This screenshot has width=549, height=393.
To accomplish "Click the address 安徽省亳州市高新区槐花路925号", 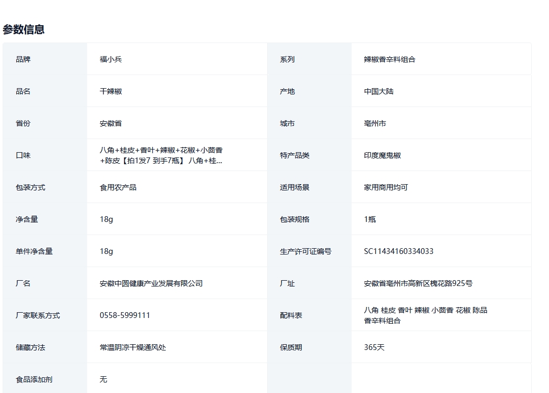I will pyautogui.click(x=418, y=283).
